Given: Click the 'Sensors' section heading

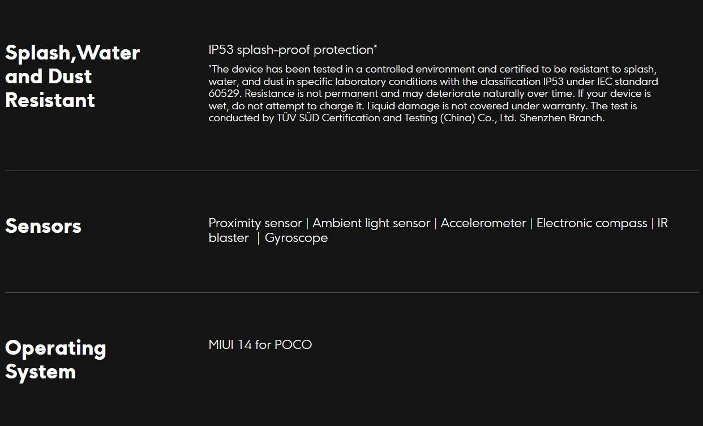Looking at the screenshot, I should pos(43,225).
